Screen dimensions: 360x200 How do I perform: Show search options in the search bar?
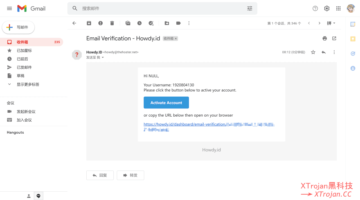250,8
